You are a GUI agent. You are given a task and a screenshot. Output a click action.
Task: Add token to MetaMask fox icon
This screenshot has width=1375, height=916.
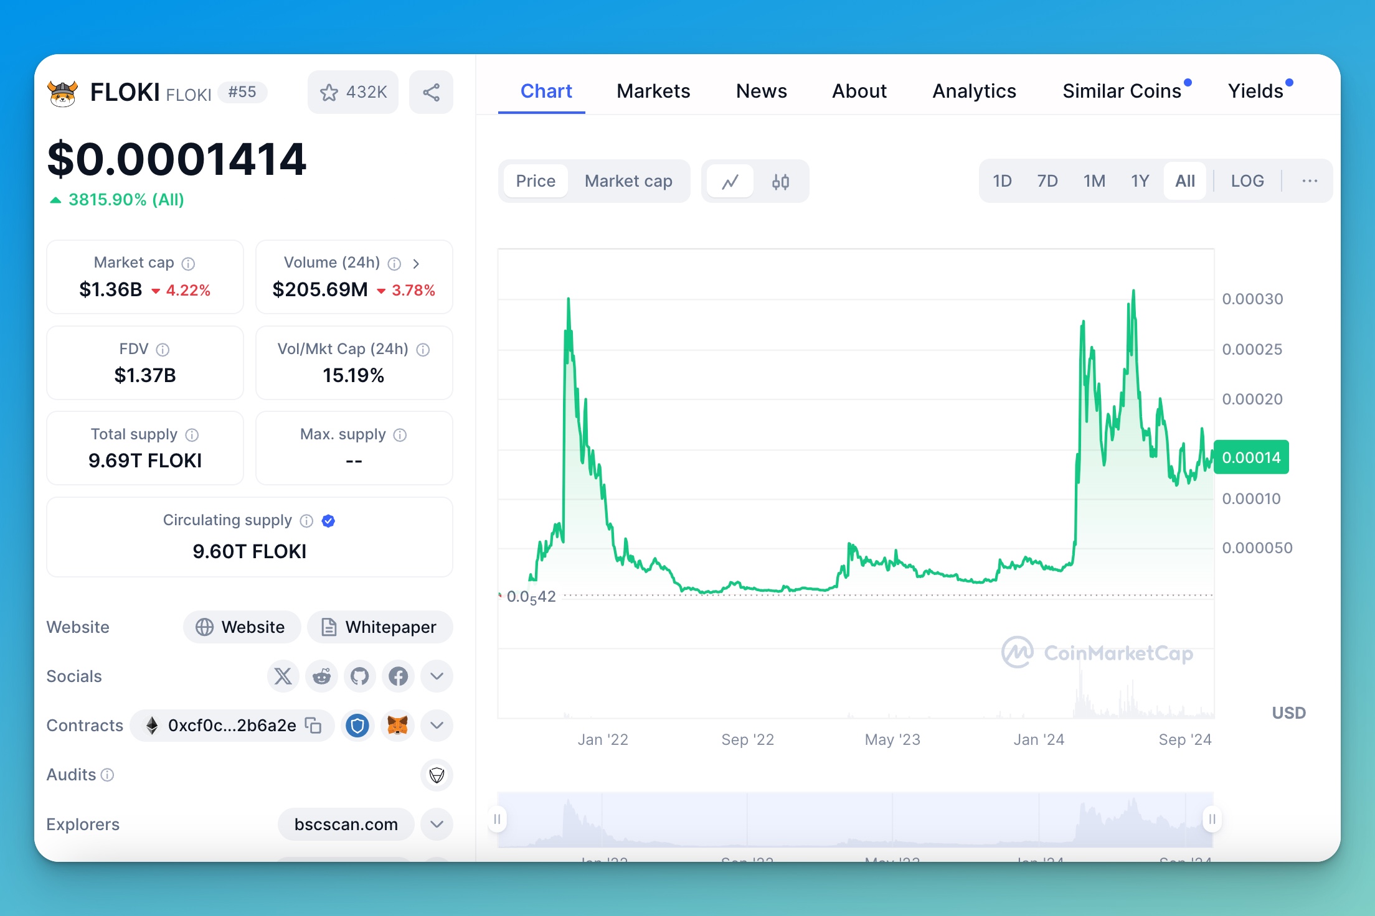(x=397, y=726)
